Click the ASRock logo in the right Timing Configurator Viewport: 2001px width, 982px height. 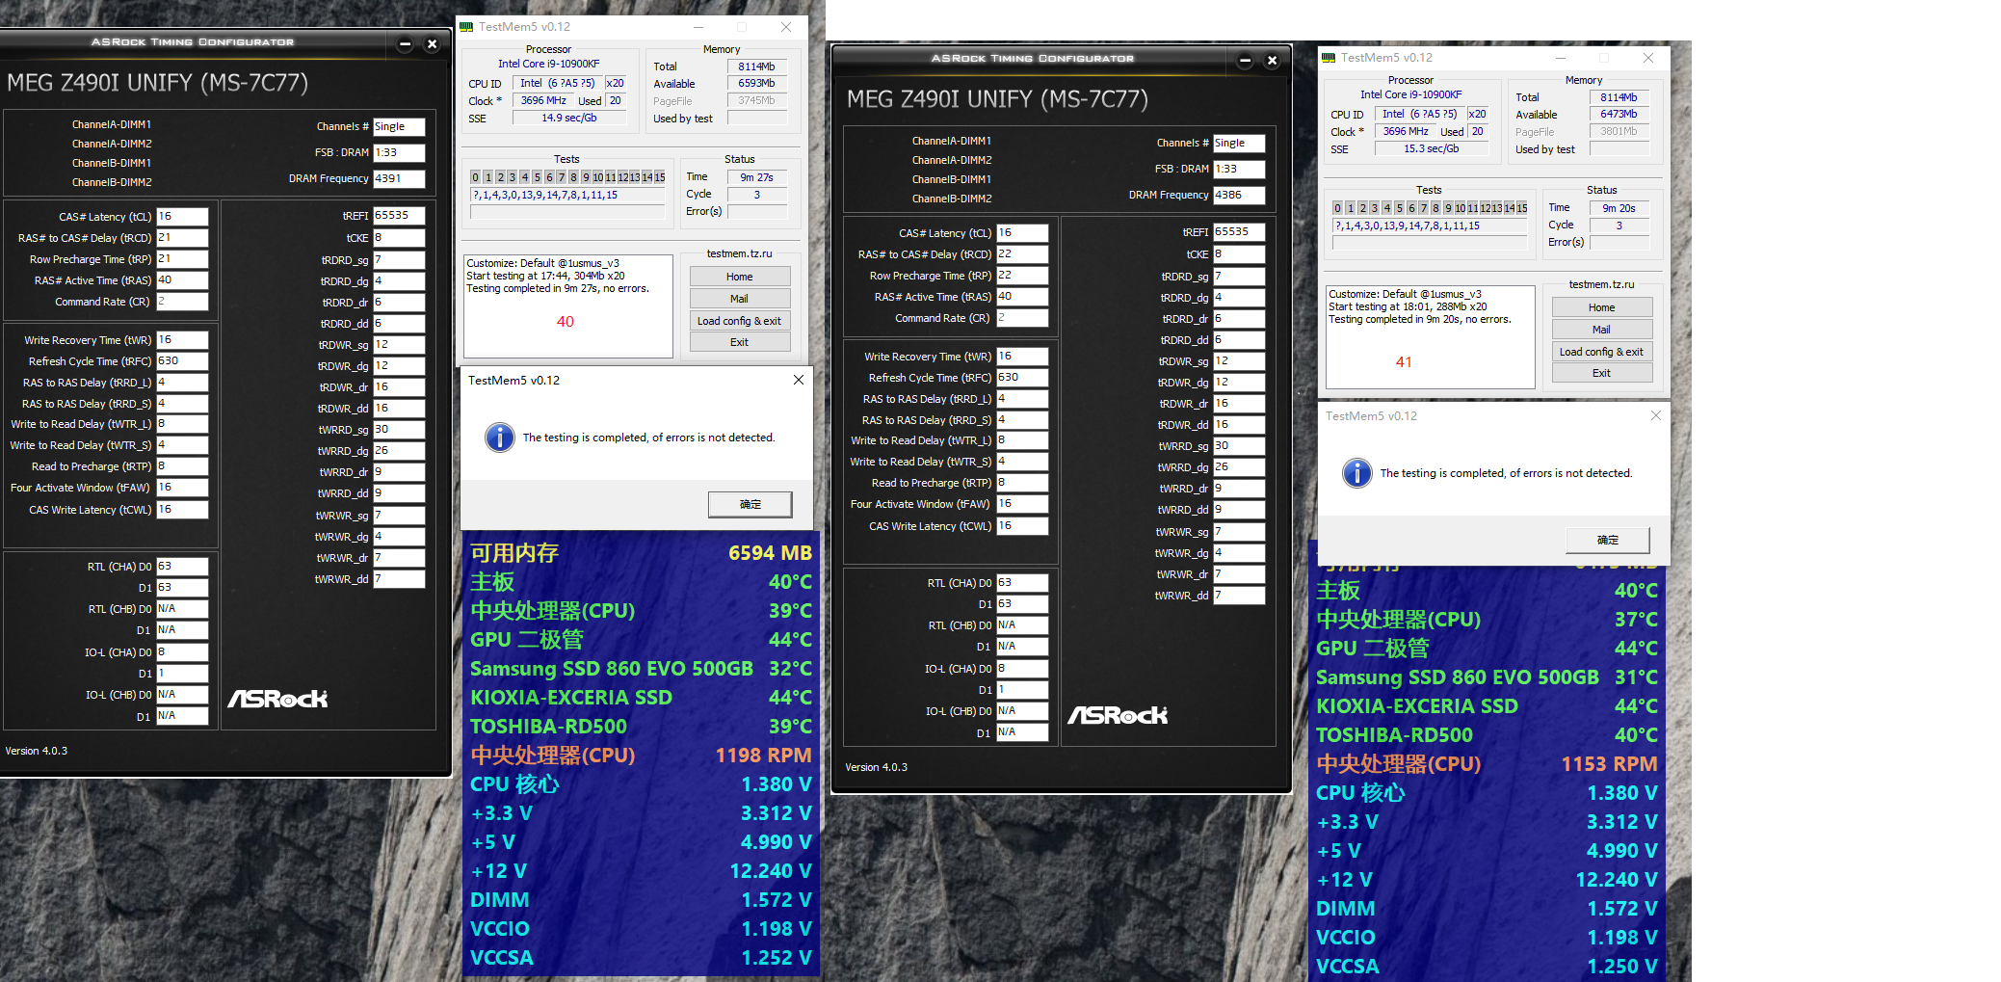click(1117, 714)
